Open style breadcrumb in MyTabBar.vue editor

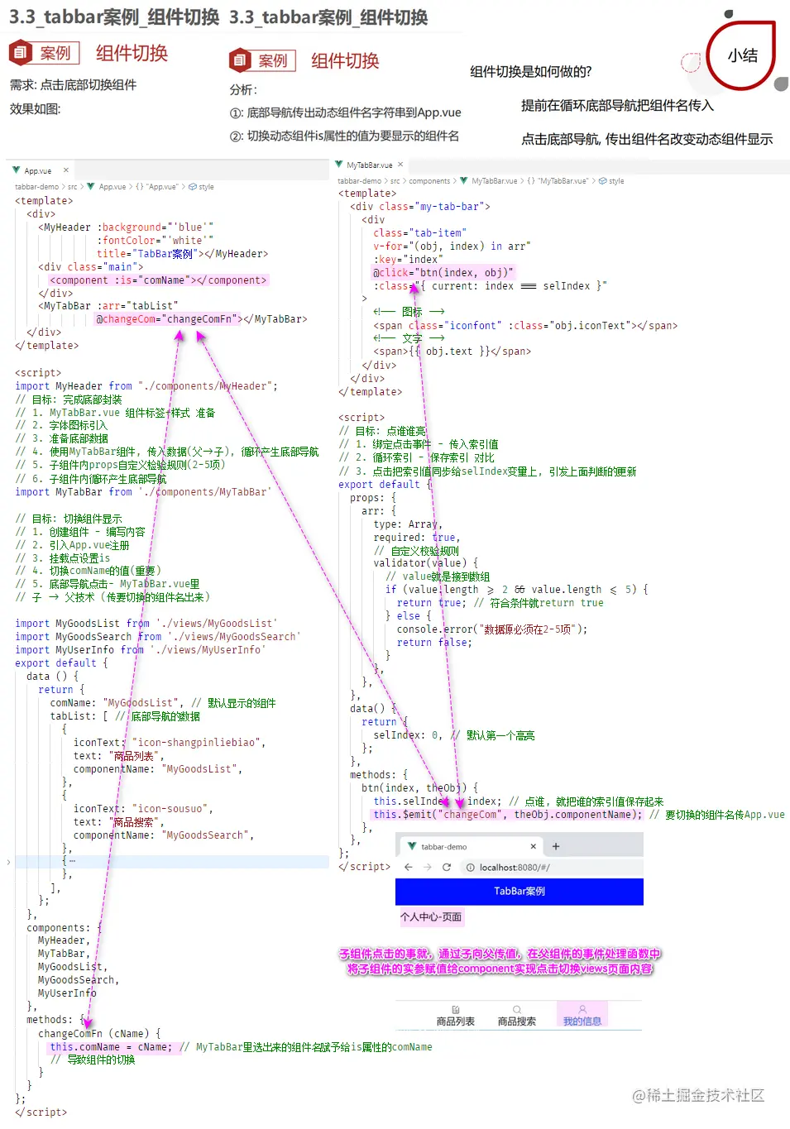616,181
